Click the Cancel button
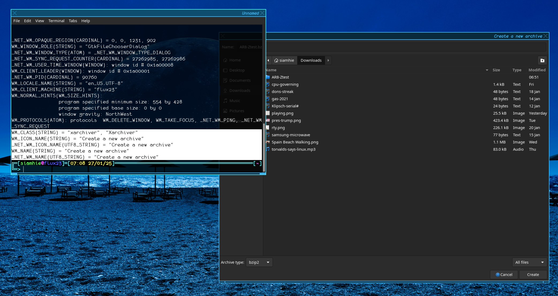Viewport: 558px width, 296px height. coord(504,275)
